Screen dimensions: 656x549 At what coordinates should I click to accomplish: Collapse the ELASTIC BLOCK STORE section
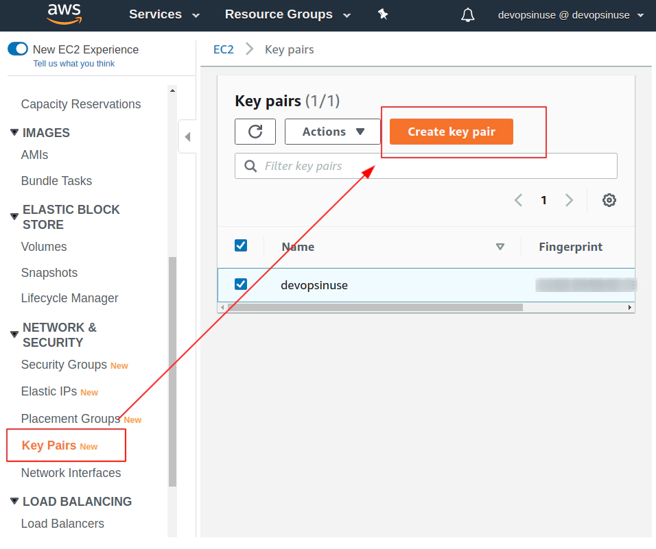[14, 217]
